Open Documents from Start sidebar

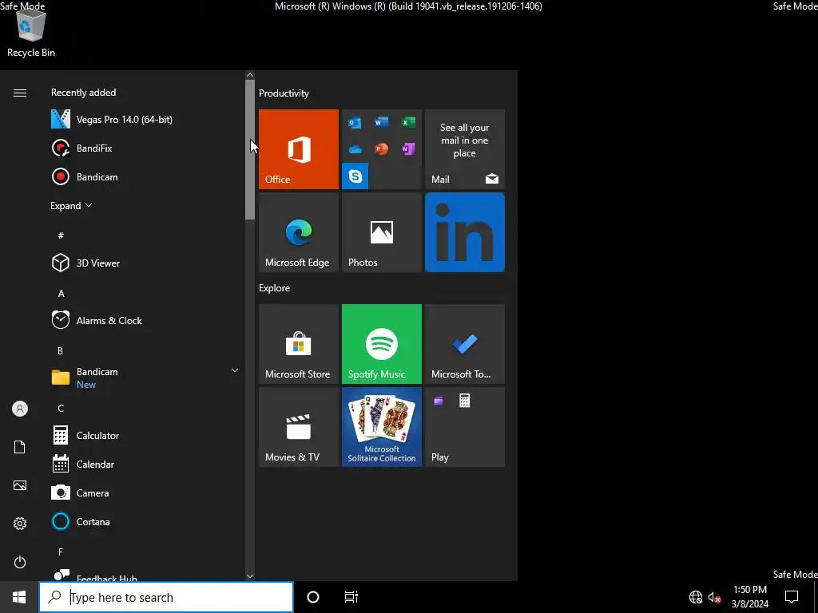pos(20,447)
